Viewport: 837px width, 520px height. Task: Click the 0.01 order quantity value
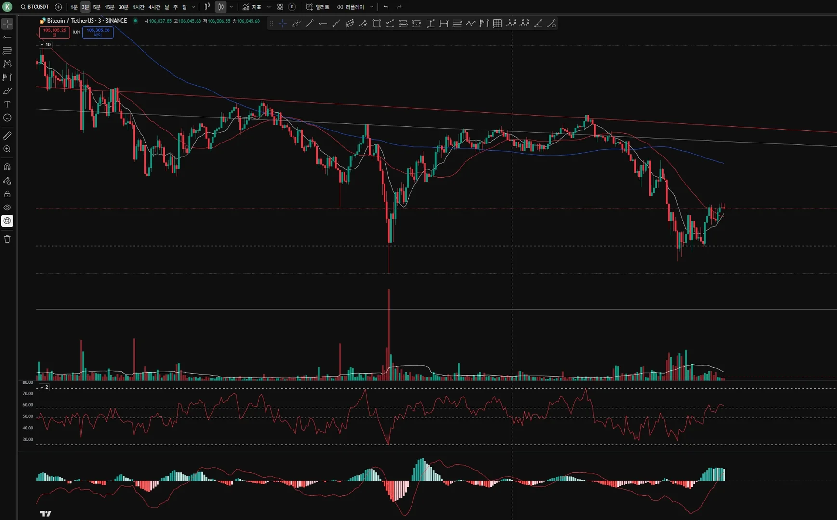pos(76,32)
